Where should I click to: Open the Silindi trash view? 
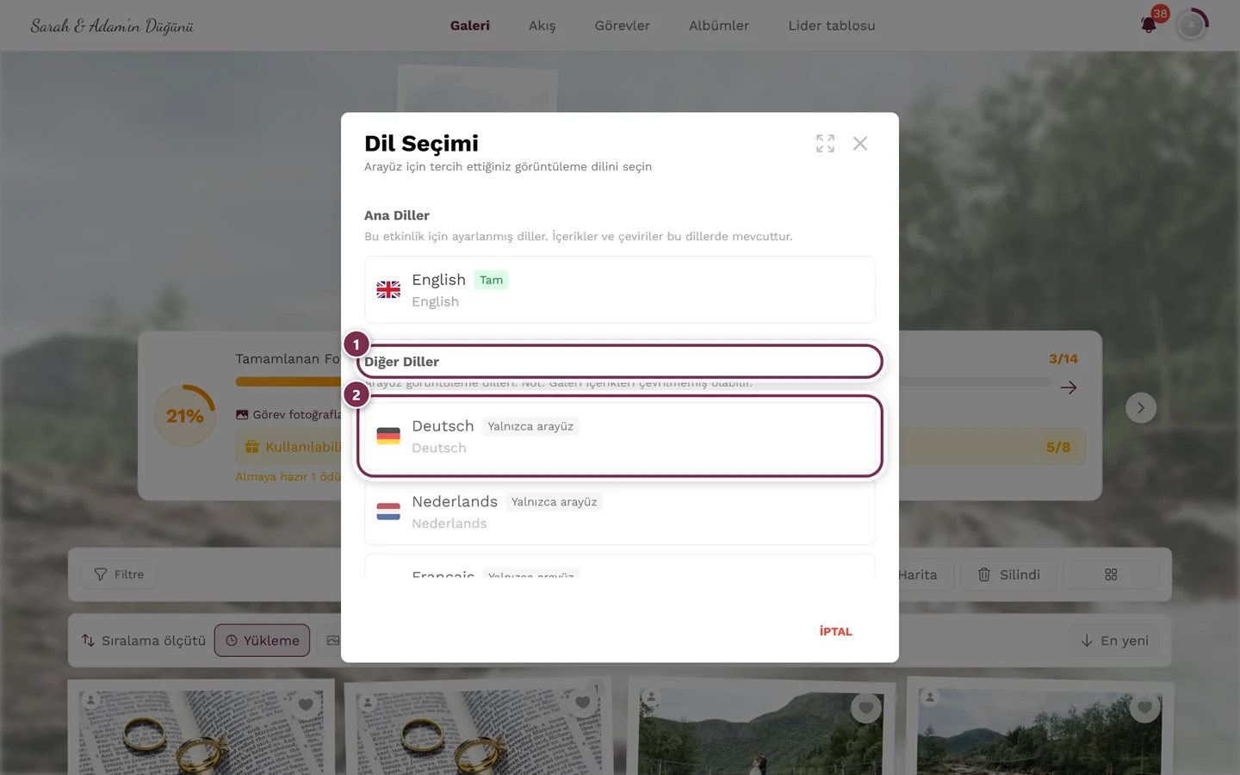point(1009,574)
